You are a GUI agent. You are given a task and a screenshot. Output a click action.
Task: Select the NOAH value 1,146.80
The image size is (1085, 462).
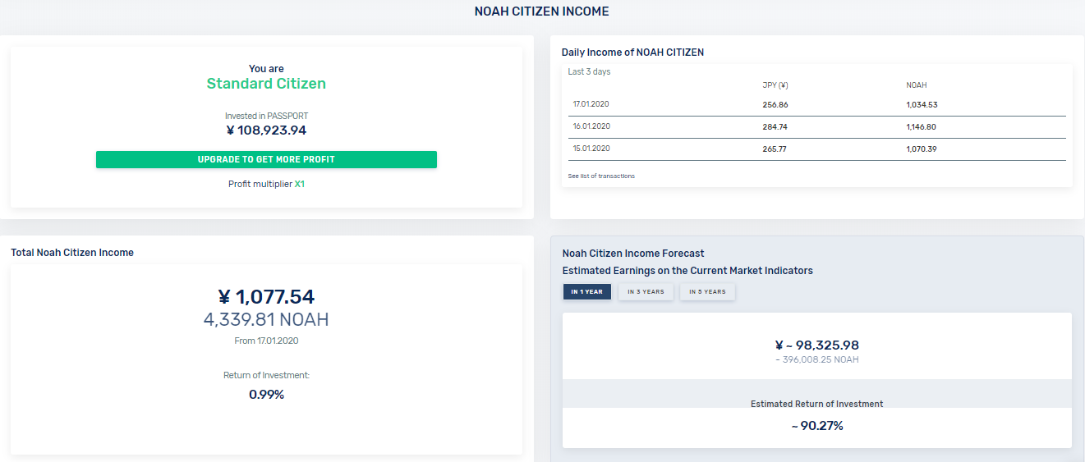click(x=922, y=127)
